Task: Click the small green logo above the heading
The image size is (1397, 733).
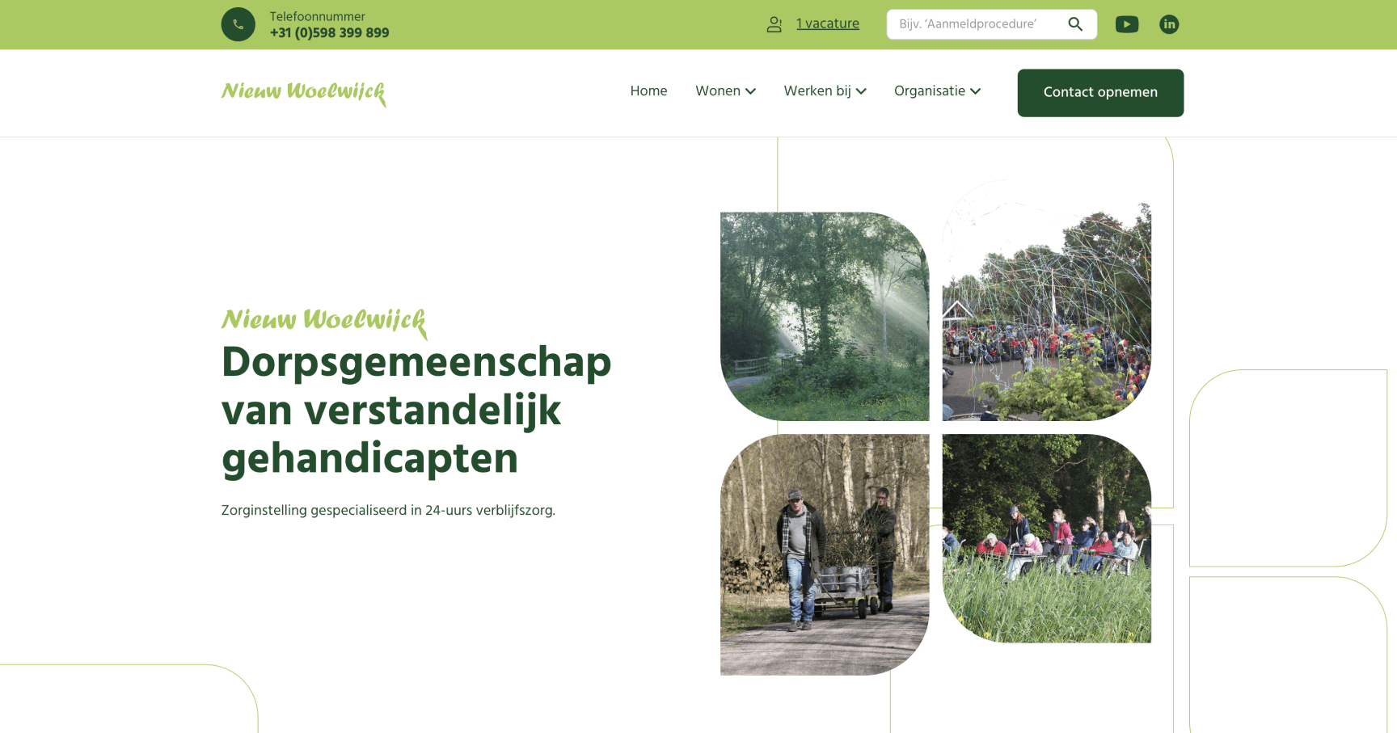Action: (324, 322)
